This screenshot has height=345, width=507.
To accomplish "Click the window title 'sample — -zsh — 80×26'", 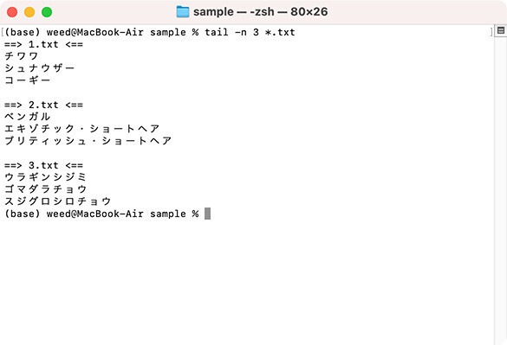I will 260,12.
